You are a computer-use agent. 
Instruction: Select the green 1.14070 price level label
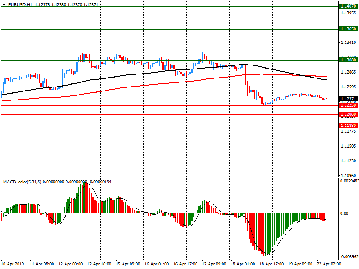click(x=348, y=6)
